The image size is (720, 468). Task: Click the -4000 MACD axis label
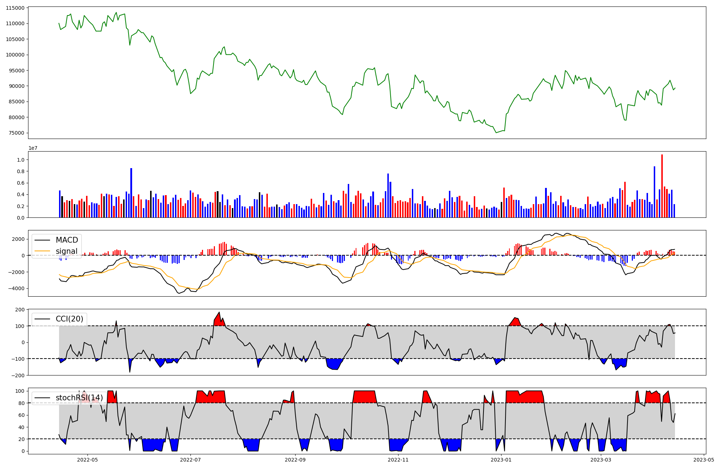[x=16, y=288]
